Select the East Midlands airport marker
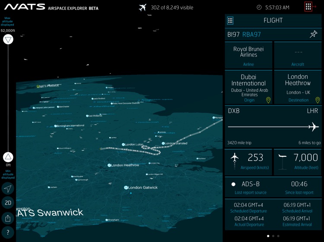 [87, 116]
